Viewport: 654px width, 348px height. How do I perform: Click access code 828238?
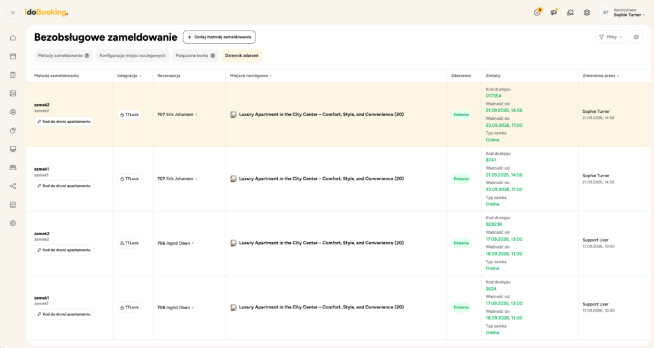494,224
